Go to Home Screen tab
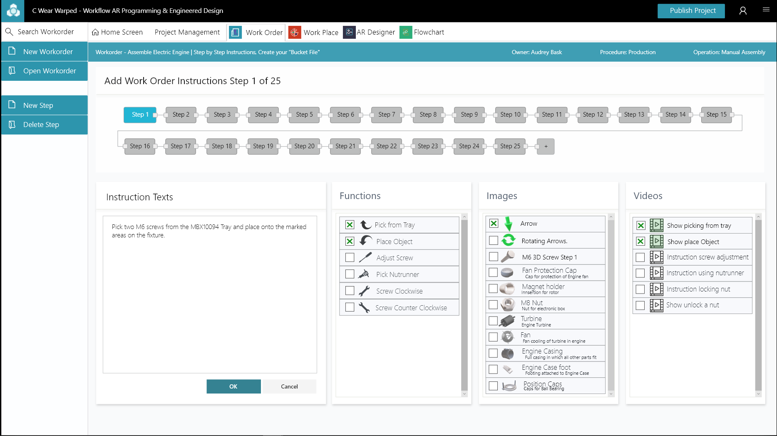Screen dimensions: 777x436 click(x=117, y=32)
